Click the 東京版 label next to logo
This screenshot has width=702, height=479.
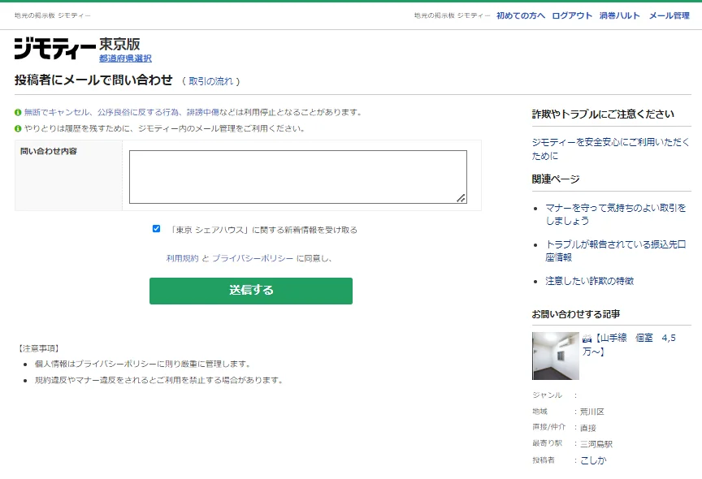tap(119, 45)
